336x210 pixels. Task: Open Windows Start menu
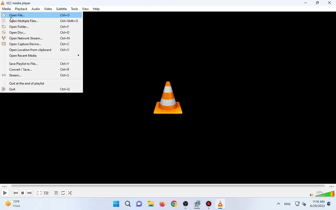116,204
